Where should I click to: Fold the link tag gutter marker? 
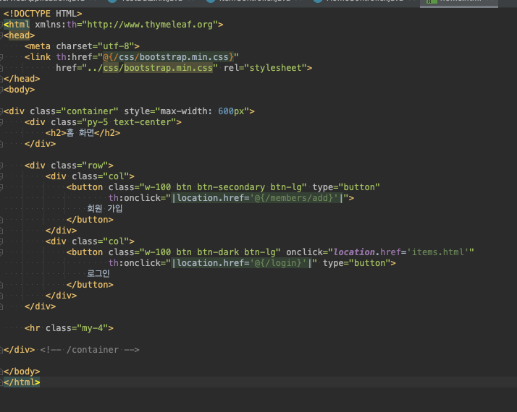(x=1, y=57)
